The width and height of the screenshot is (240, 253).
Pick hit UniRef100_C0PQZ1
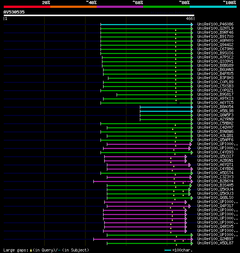tap(215, 90)
